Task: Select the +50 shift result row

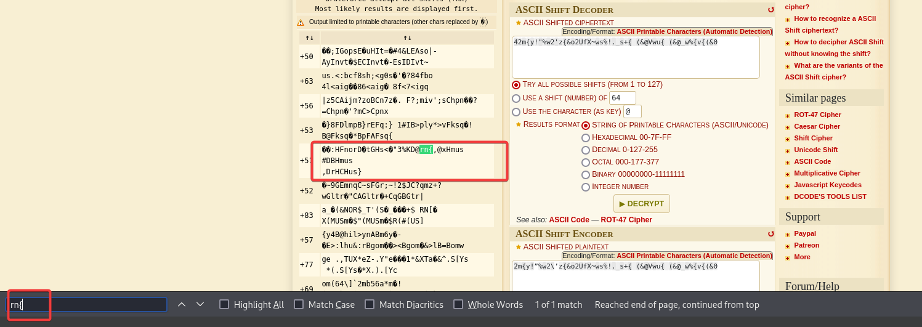Action: (x=396, y=57)
